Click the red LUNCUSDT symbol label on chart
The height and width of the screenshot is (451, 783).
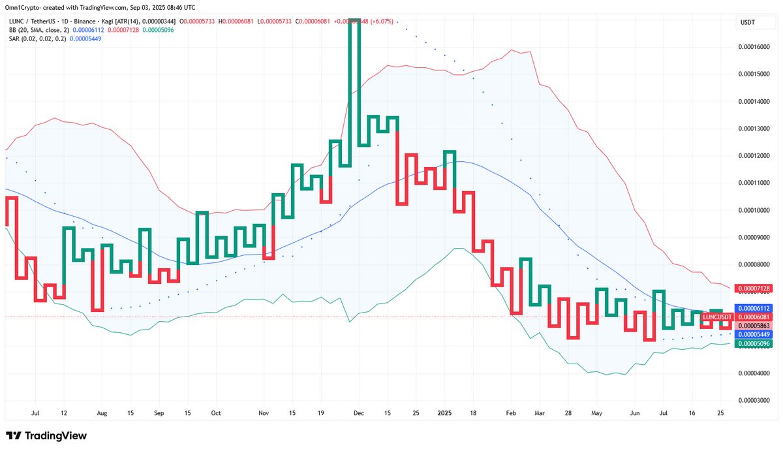(716, 317)
